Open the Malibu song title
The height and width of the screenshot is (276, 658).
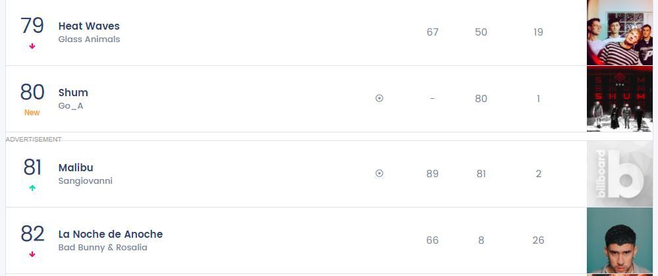pos(76,168)
